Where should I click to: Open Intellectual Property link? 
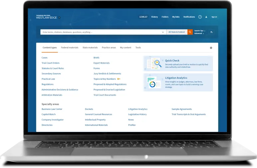point(95,120)
